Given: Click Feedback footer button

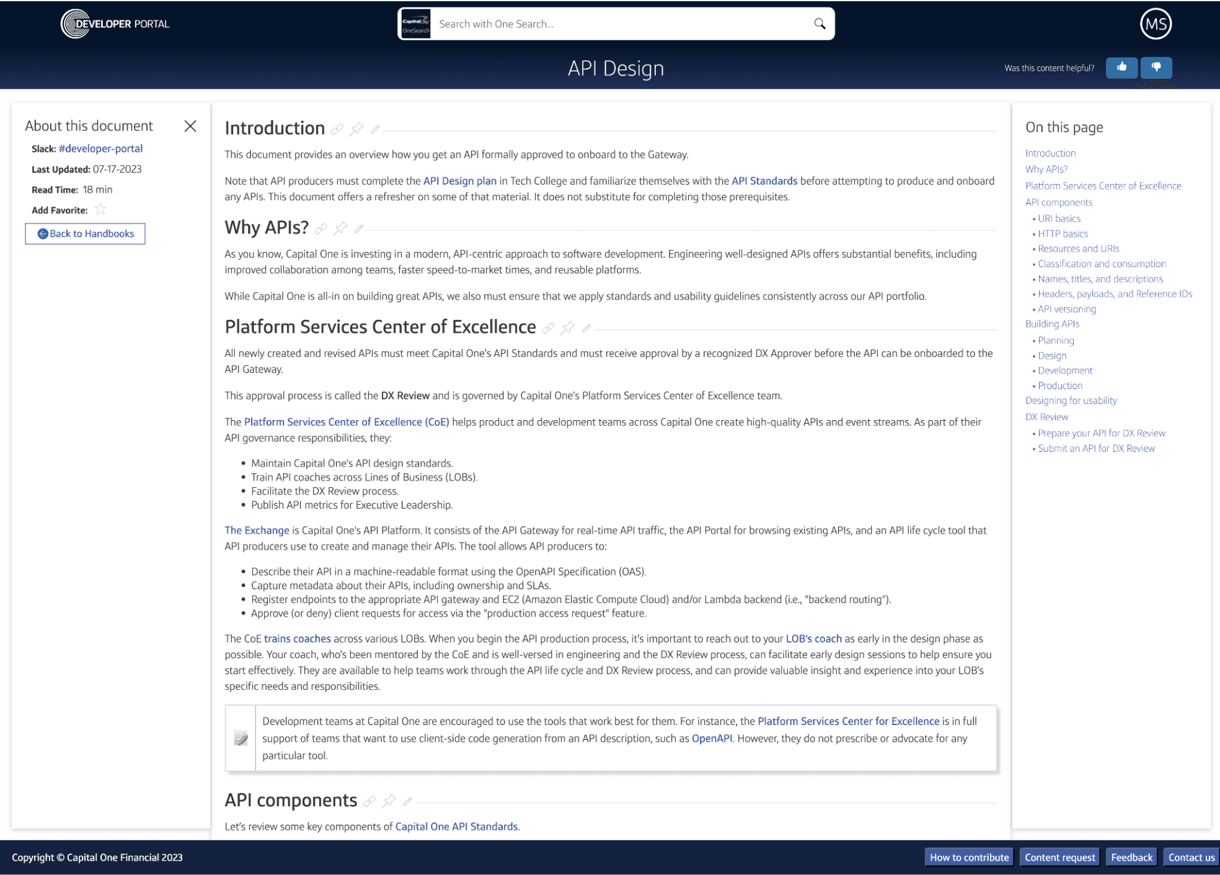Looking at the screenshot, I should 1131,858.
